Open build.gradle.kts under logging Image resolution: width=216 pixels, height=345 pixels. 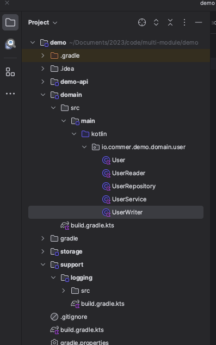point(103,304)
